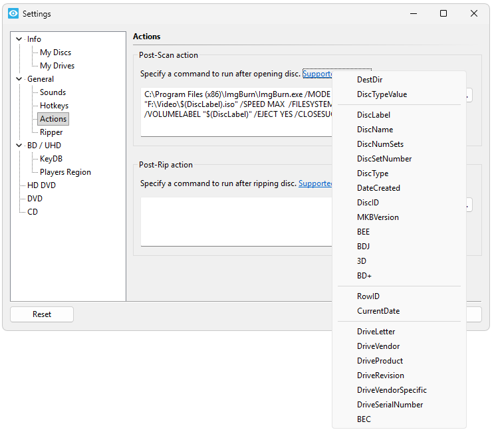Select Hotkeys in the settings tree
Image resolution: width=492 pixels, height=432 pixels.
point(54,106)
